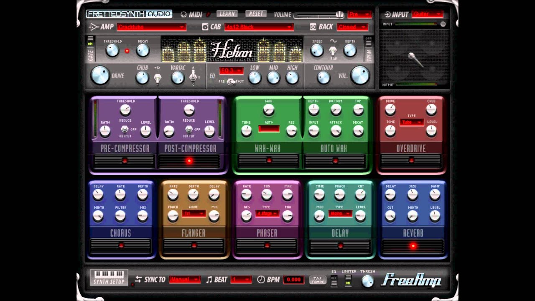
Task: Toggle the Post-Compressor footswitch
Action: (189, 161)
